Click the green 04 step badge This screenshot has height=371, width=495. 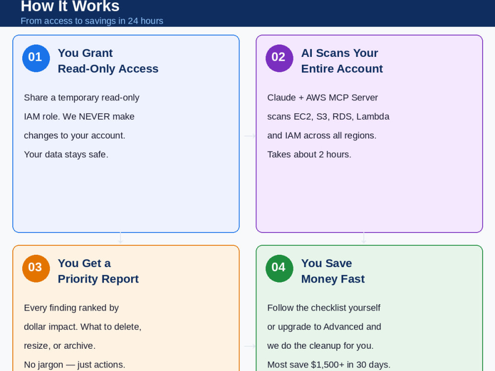279,269
